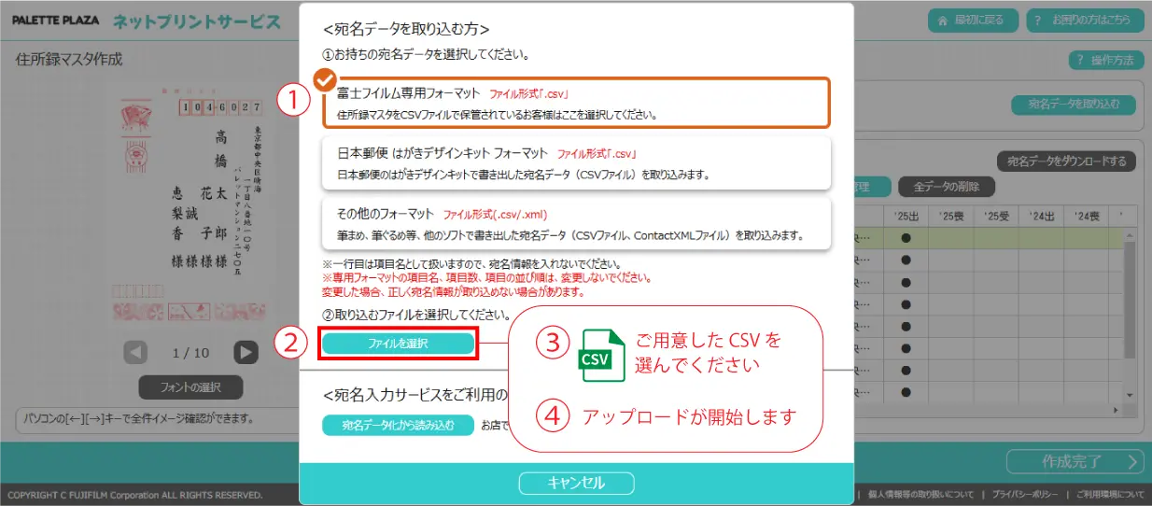Viewport: 1152px width, 506px height.
Task: Click the '25出 column header
Action: 906,217
